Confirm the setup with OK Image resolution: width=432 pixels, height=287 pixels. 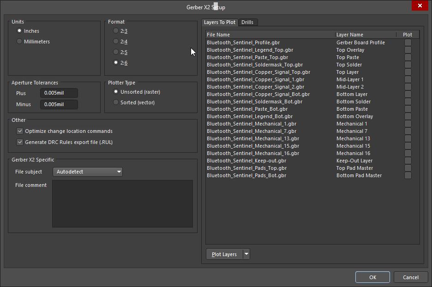coord(372,277)
